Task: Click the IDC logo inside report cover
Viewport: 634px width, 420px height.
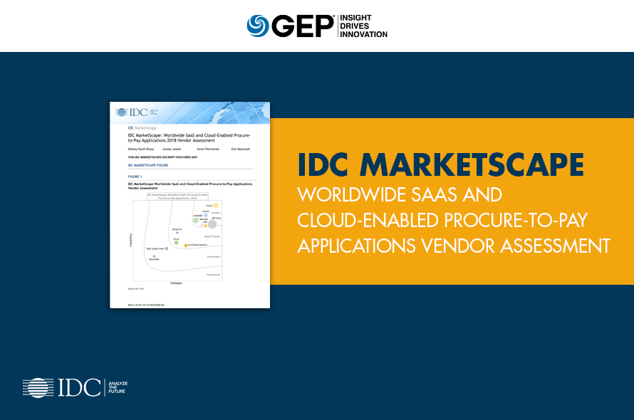Action: (136, 112)
